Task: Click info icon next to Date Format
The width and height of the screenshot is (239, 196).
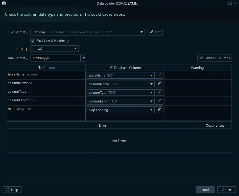Action: coord(27,59)
